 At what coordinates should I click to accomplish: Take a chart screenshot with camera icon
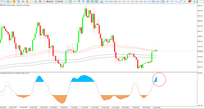coord(102,2)
